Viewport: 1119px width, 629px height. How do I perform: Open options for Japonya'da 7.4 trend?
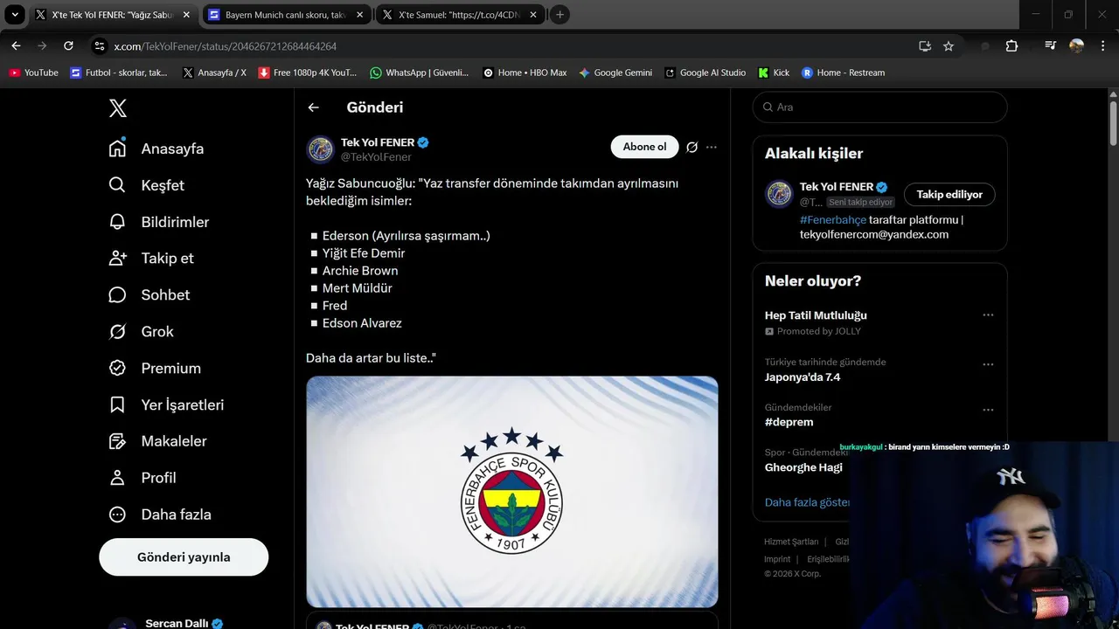(x=988, y=364)
